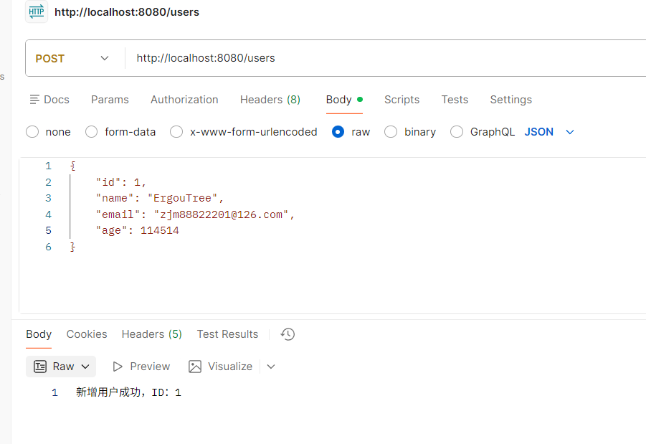Switch to the Authorization tab
The image size is (646, 444).
tap(184, 100)
